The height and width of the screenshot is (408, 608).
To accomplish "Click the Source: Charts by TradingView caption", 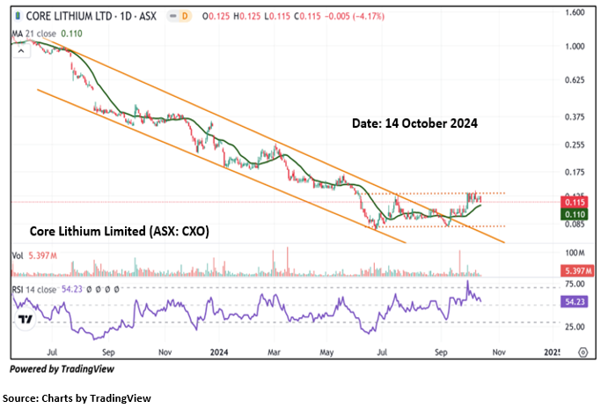I will 77,398.
